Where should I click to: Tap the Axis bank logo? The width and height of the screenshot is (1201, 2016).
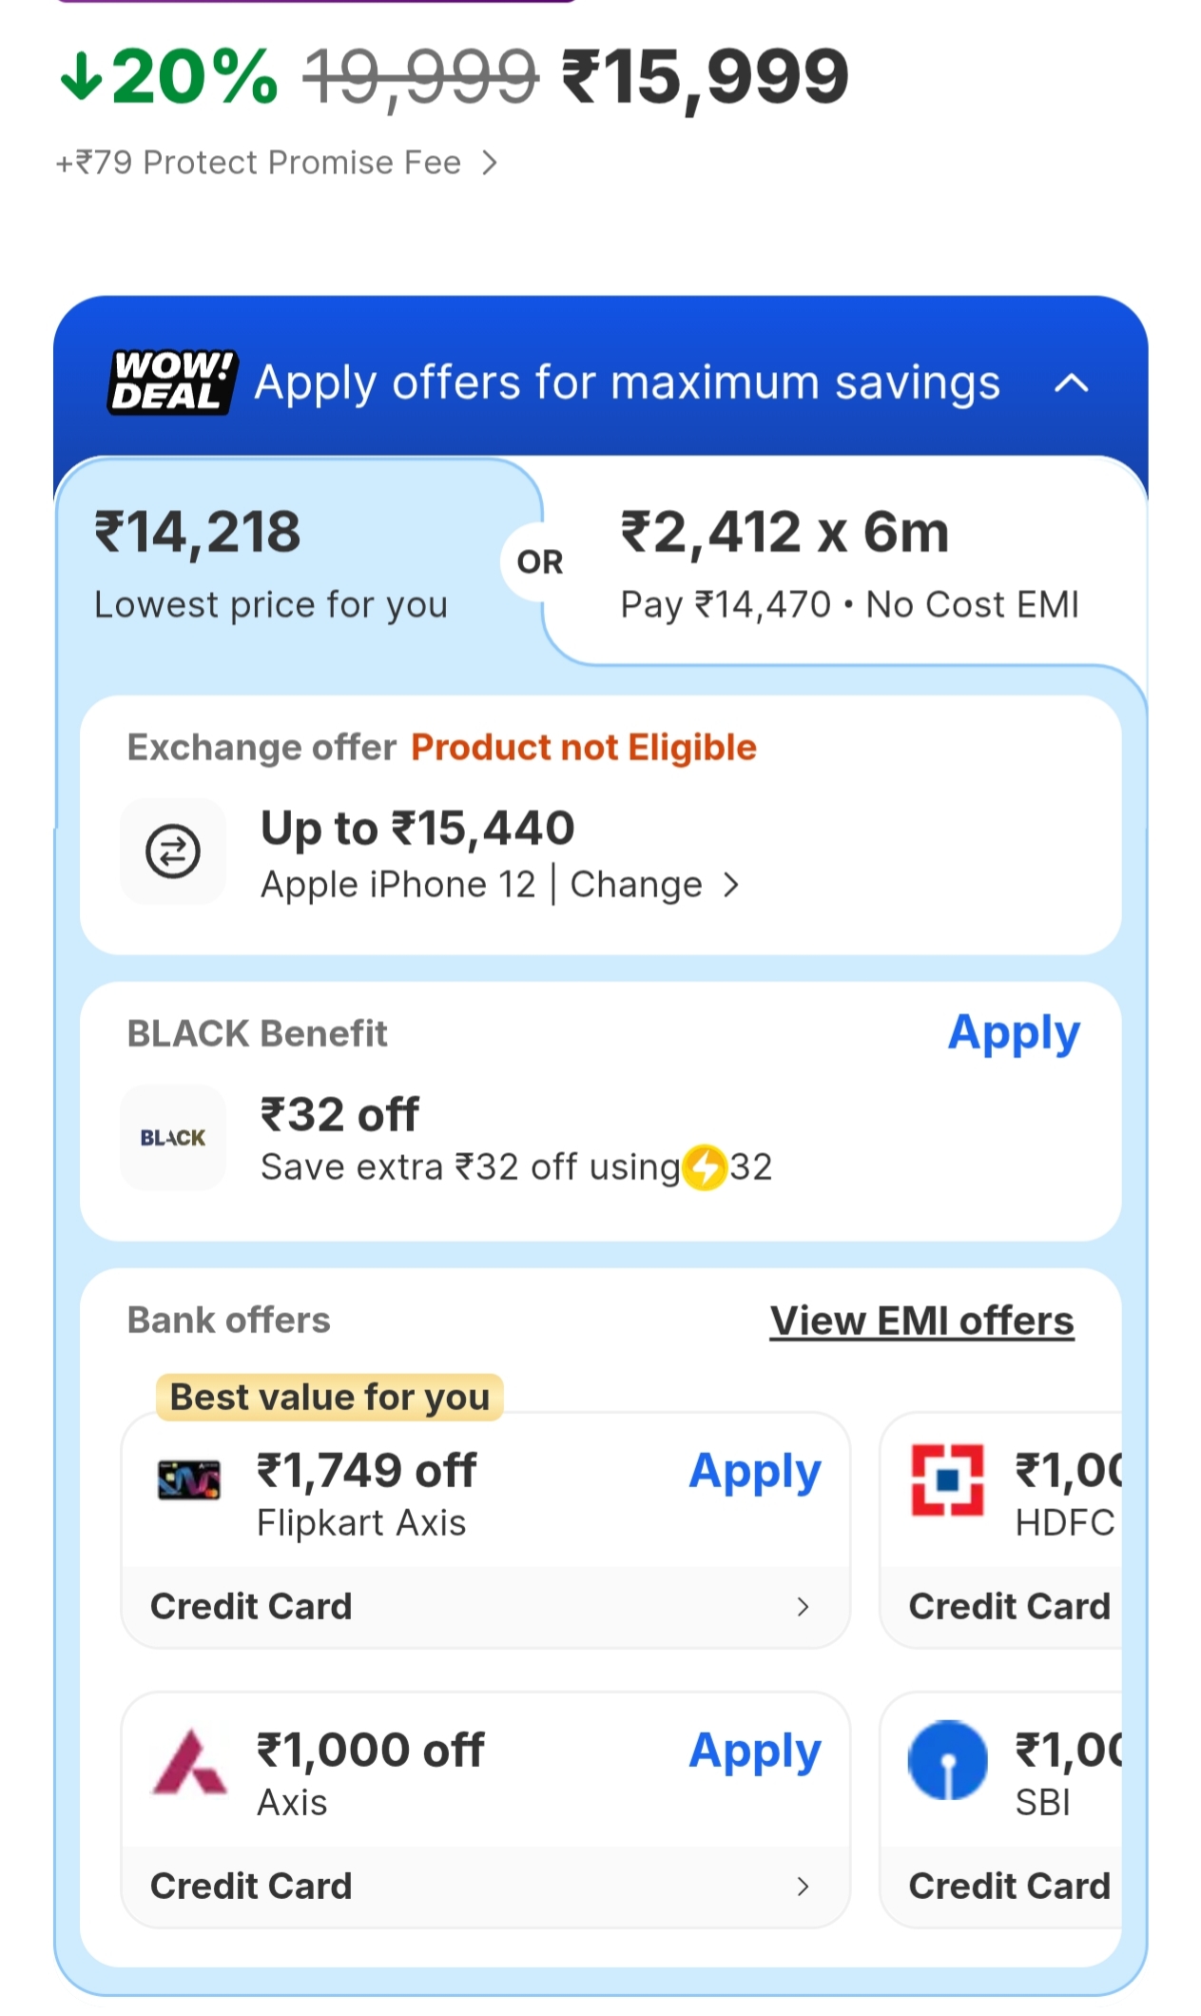(x=189, y=1762)
